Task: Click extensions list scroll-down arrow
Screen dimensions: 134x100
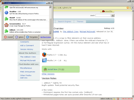Action: (50, 33)
